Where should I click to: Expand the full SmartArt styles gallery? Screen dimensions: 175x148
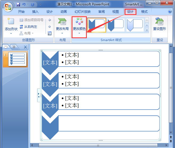click(147, 30)
